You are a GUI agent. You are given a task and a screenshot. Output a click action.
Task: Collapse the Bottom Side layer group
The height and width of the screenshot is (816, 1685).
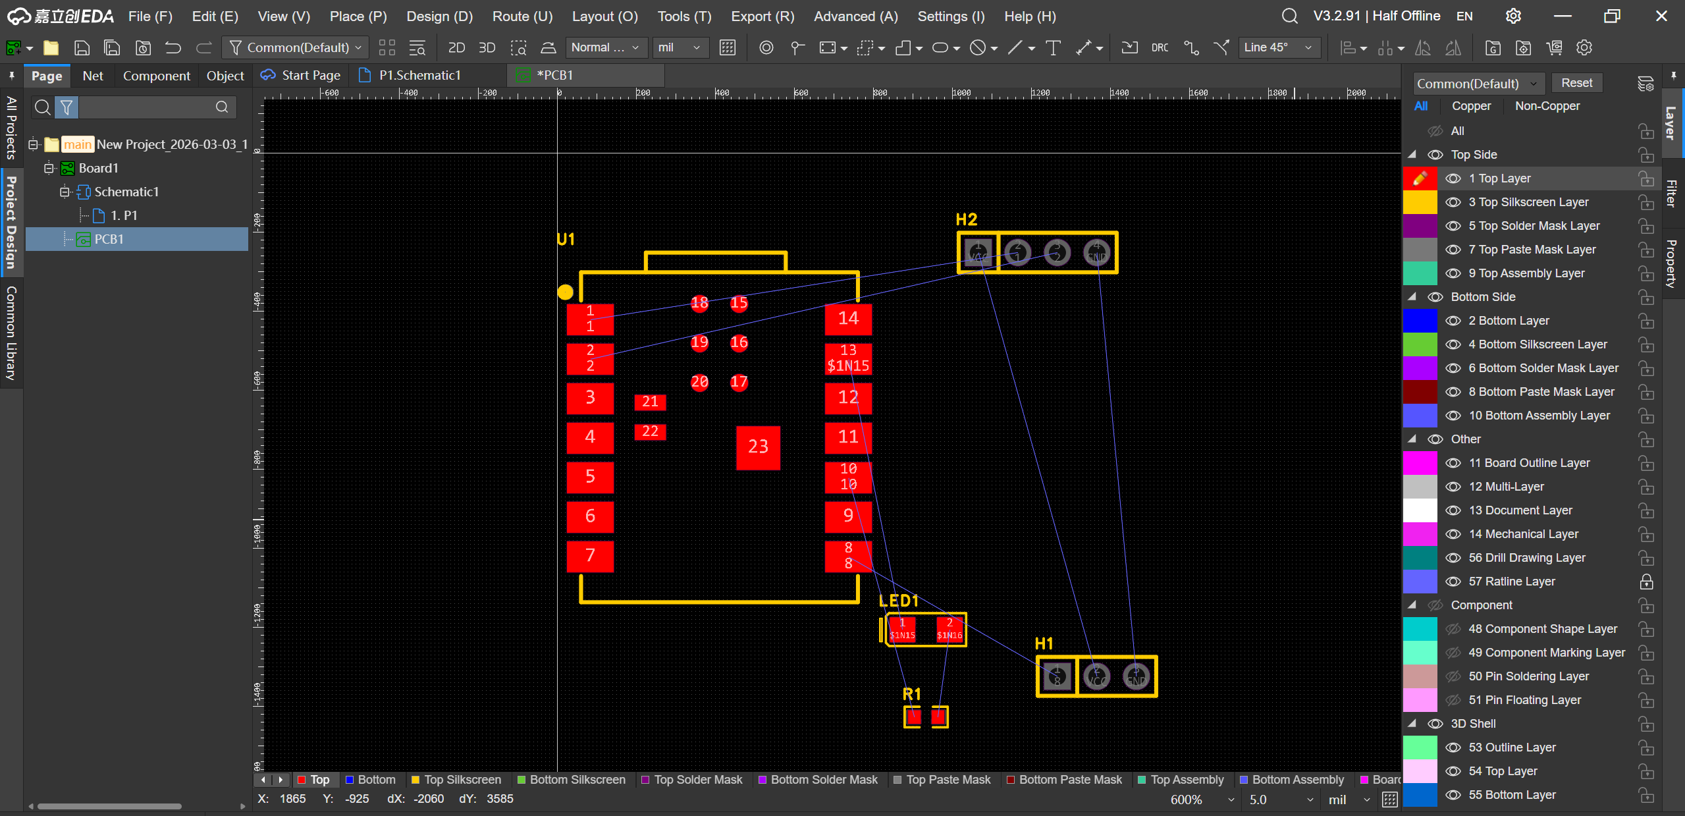[1412, 297]
